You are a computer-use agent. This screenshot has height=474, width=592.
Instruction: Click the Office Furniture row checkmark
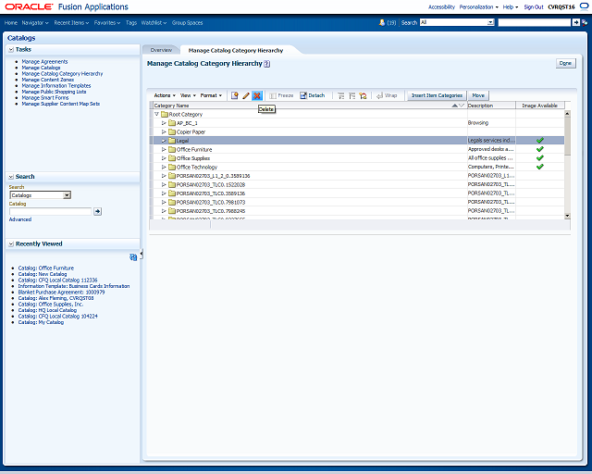pyautogui.click(x=540, y=149)
